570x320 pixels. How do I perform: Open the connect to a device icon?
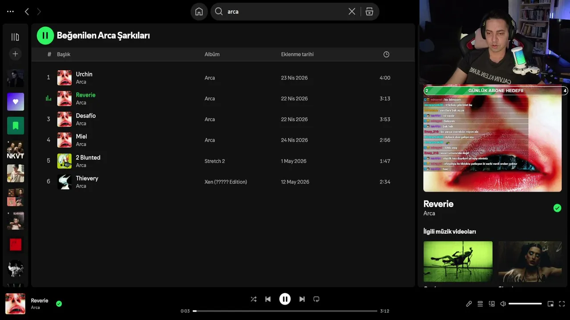[492, 304]
